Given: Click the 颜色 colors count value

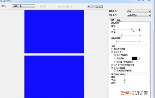Looking at the screenshot, I should (x=124, y=83).
